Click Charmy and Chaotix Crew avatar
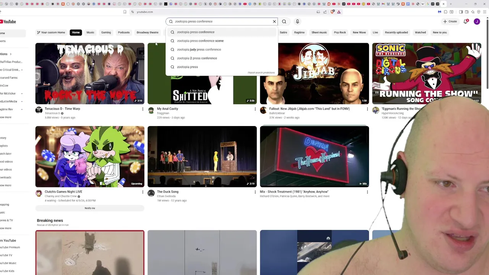The width and height of the screenshot is (489, 275). [x=39, y=193]
